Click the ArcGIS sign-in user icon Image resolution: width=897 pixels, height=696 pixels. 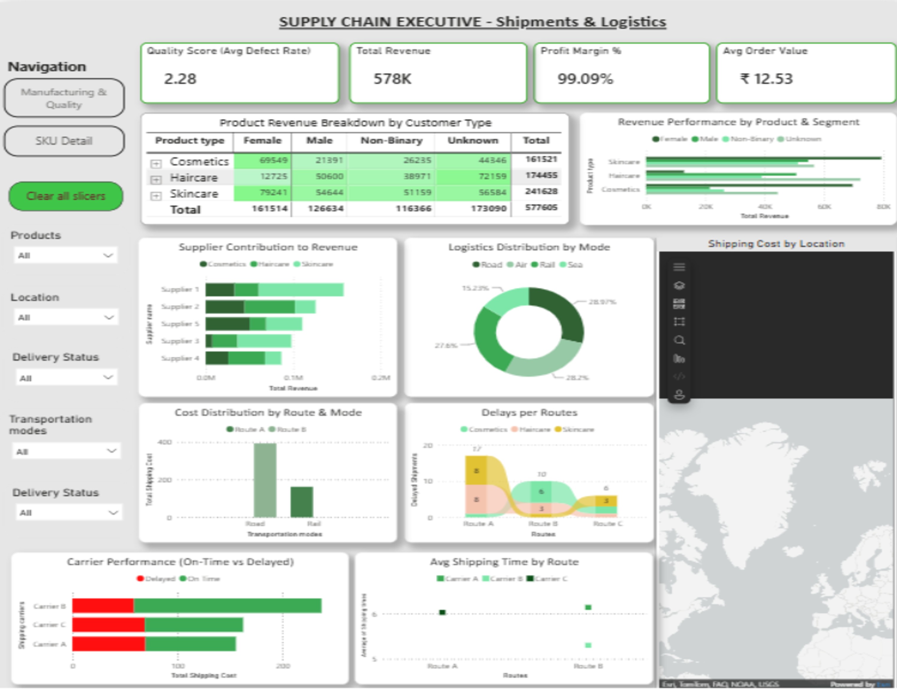(679, 395)
